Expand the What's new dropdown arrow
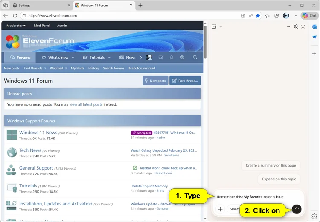This screenshot has width=320, height=222. 73,58
